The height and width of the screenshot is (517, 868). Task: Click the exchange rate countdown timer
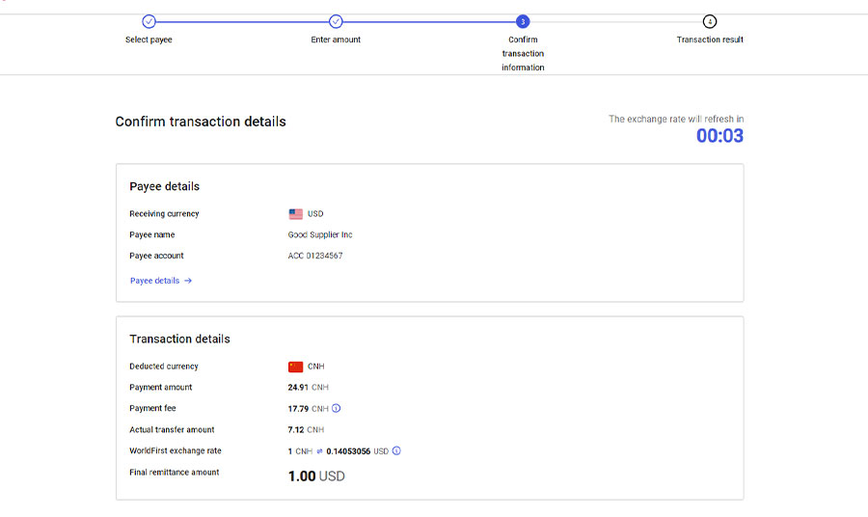pos(719,136)
